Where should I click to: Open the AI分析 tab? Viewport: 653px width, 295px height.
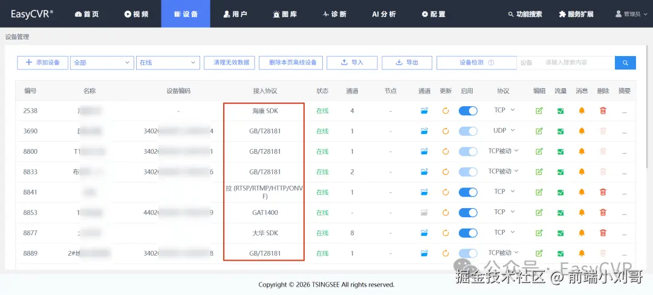384,14
